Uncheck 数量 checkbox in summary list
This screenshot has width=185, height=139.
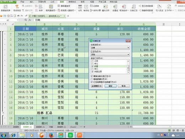[92, 66]
